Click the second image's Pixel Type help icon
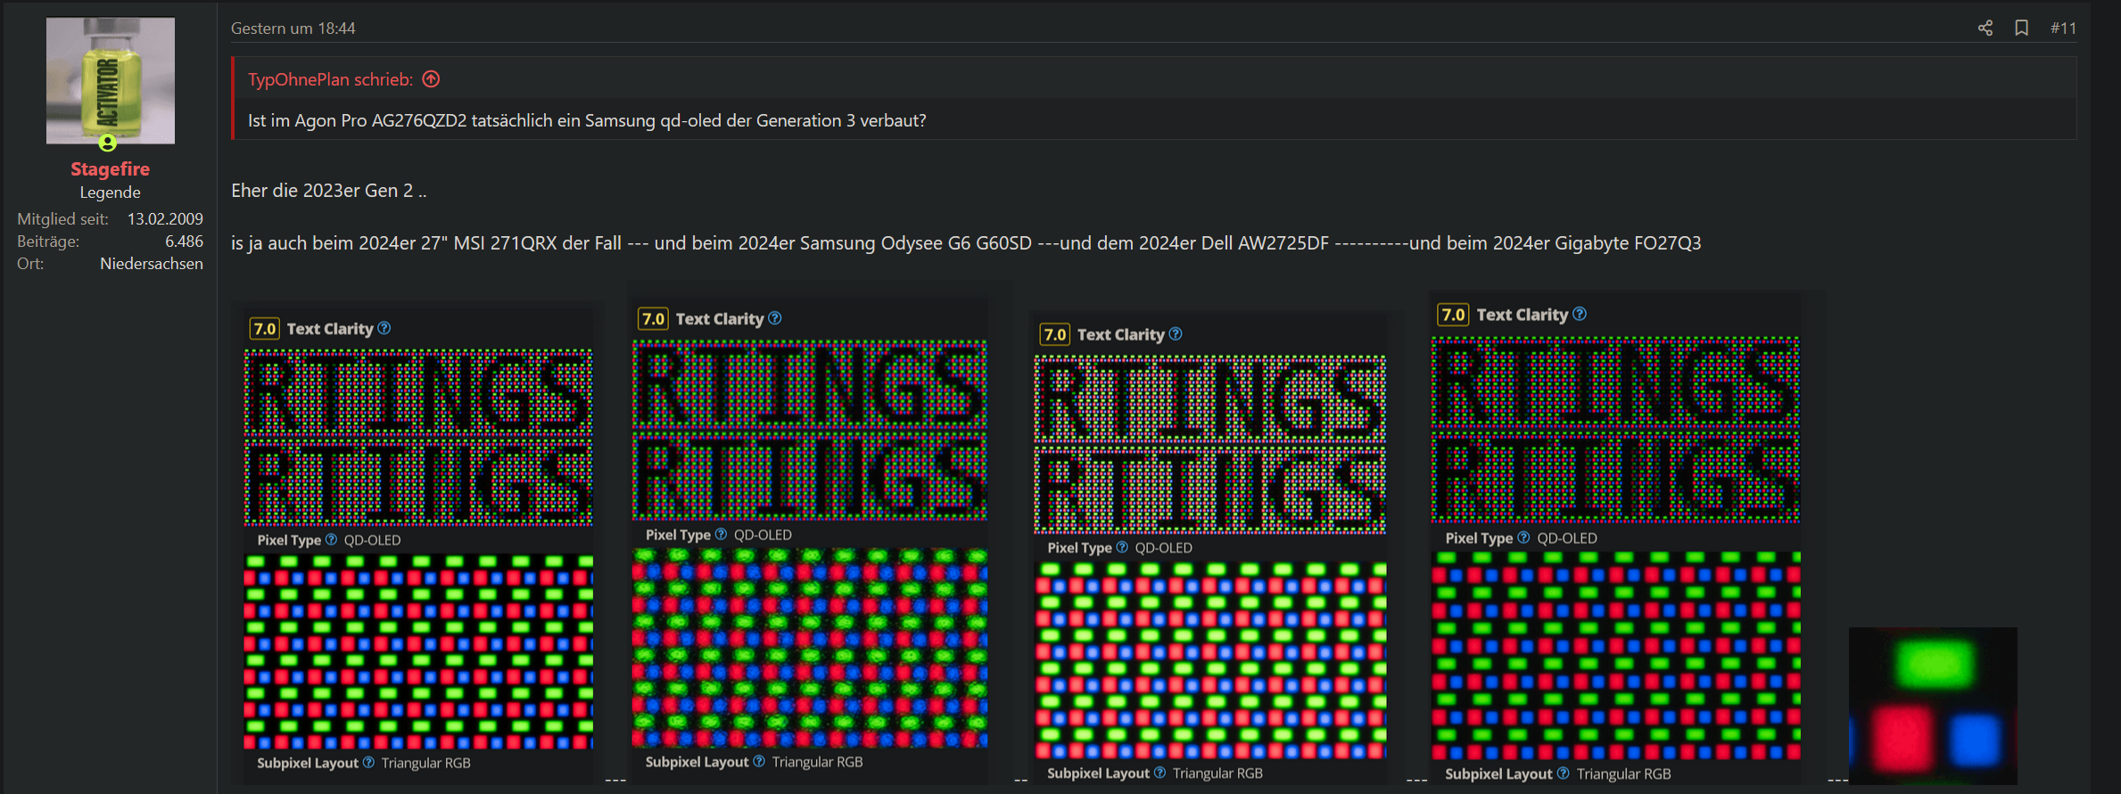Screen dimensions: 2121x794 coord(721,534)
